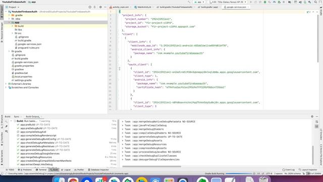Screen dimensions: 323x182
Task: Click the Make Project hammer icon
Action: pos(189,2)
